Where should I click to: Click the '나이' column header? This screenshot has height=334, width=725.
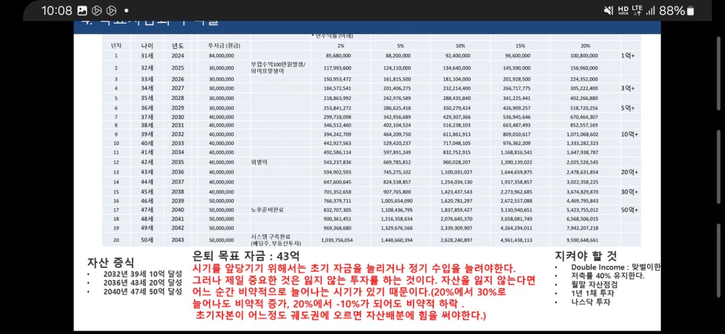[x=147, y=45]
